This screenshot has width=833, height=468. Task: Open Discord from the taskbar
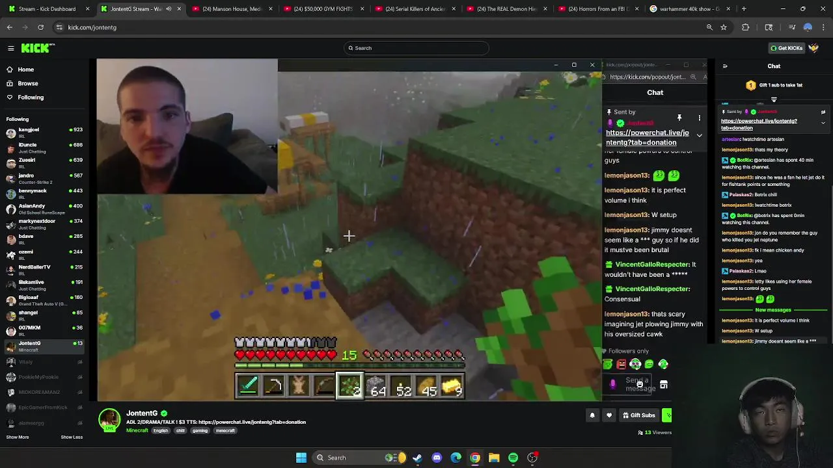[437, 458]
